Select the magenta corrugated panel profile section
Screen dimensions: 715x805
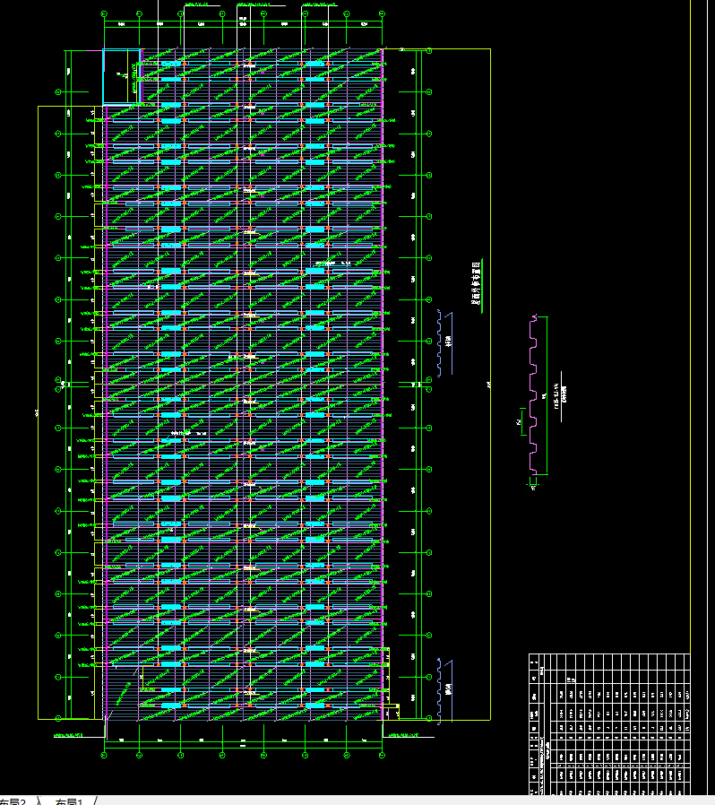point(533,394)
